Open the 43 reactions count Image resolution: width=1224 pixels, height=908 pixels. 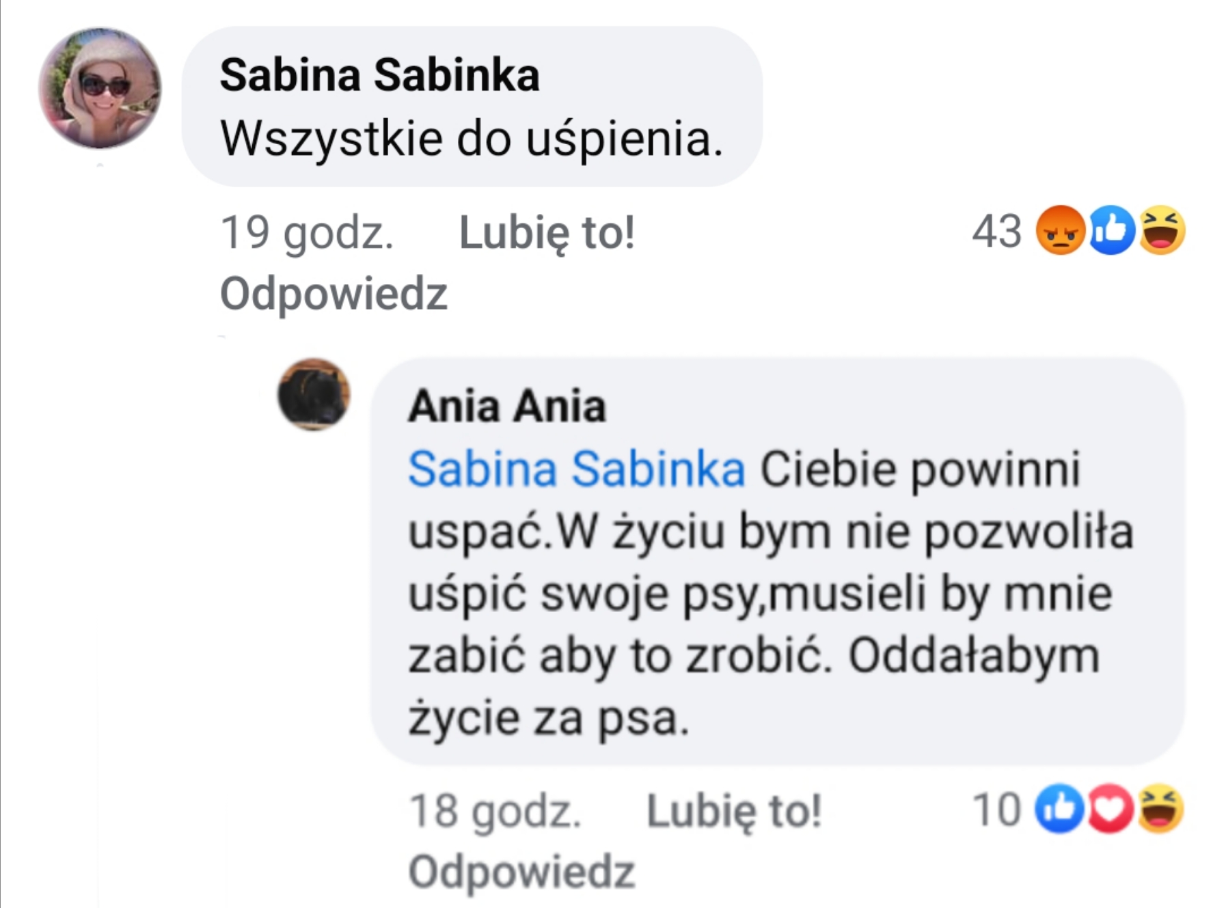[996, 231]
